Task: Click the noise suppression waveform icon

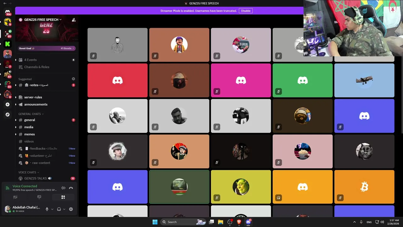Action: [x=63, y=188]
